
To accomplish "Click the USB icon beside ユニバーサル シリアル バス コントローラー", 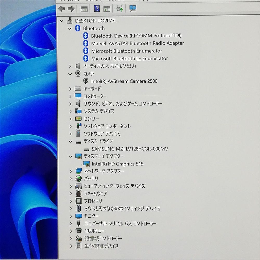I will click(x=79, y=223).
